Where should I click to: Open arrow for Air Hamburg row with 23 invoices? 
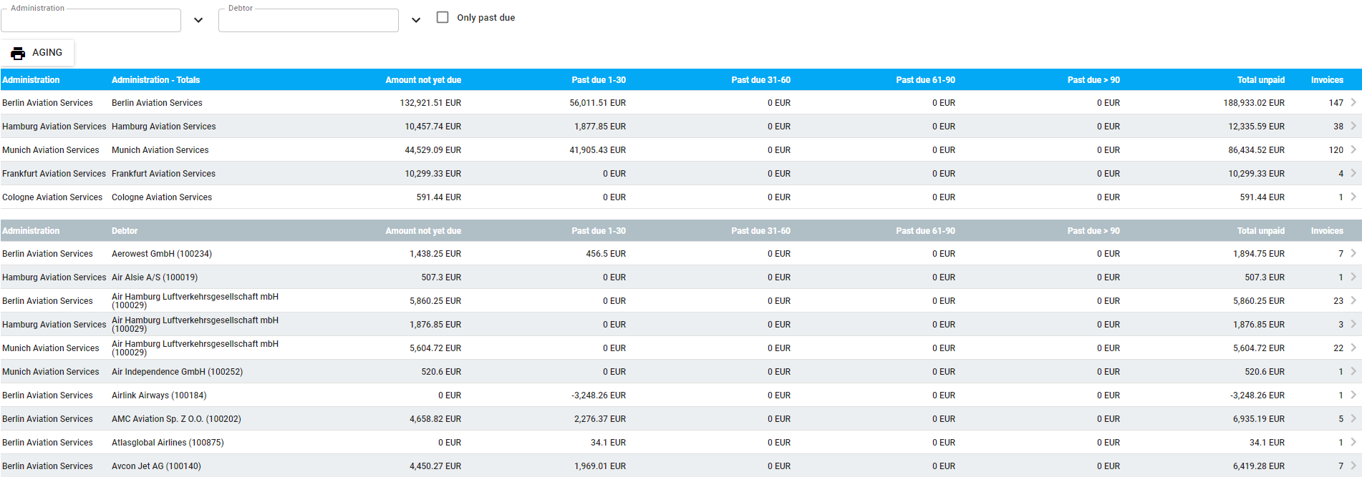(1353, 300)
